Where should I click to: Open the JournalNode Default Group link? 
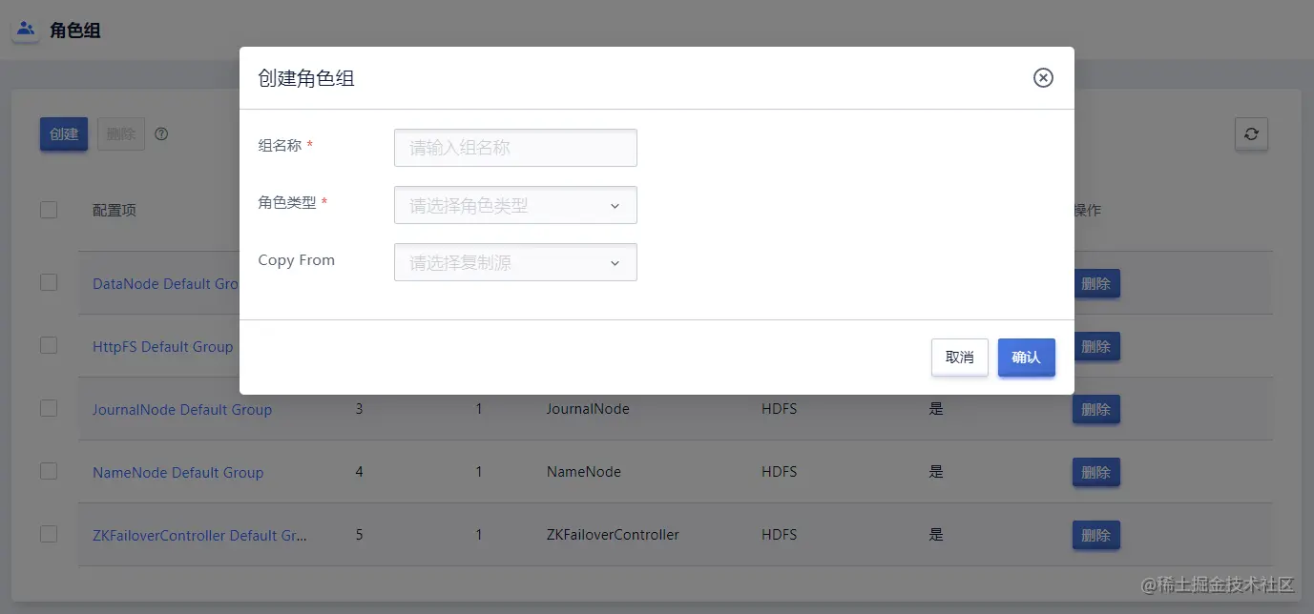tap(182, 410)
